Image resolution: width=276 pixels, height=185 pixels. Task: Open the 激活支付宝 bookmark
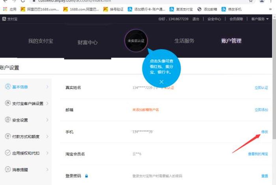pyautogui.click(x=181, y=9)
